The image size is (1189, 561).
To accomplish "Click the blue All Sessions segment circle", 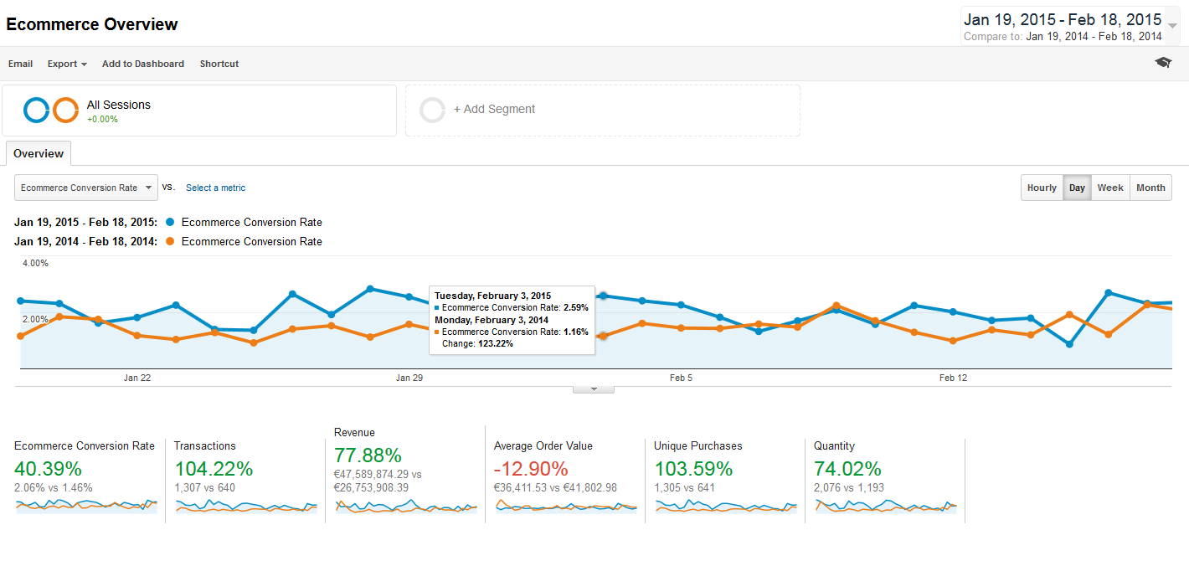I will point(37,110).
